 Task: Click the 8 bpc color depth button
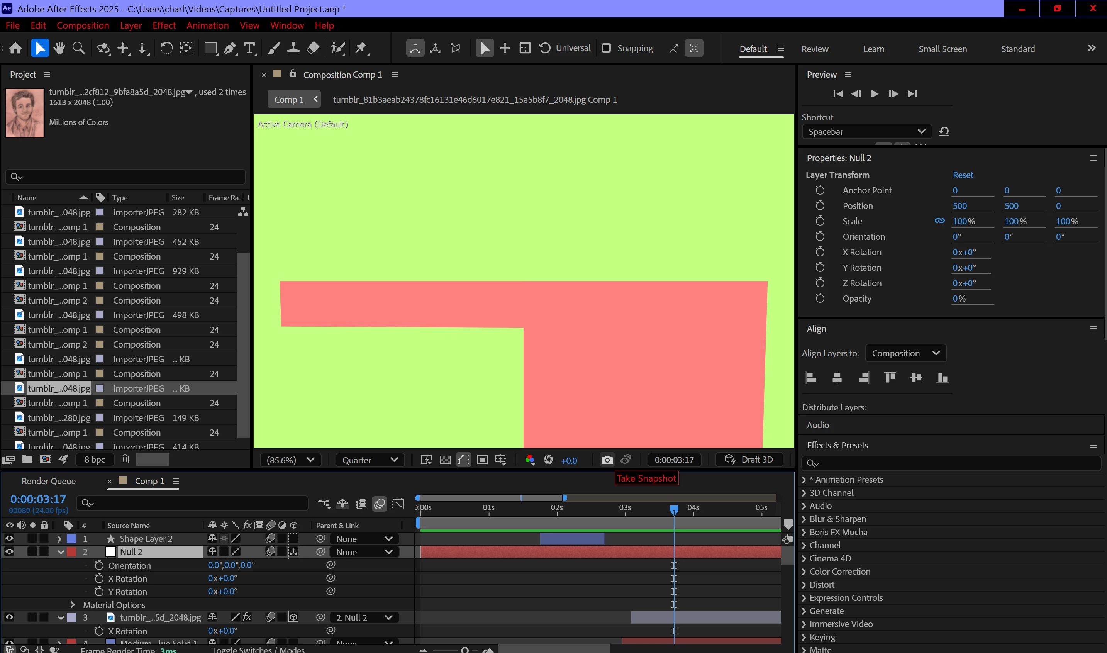coord(95,460)
